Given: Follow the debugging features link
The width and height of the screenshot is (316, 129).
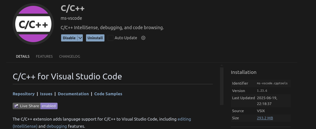Looking at the screenshot, I should point(57,126).
